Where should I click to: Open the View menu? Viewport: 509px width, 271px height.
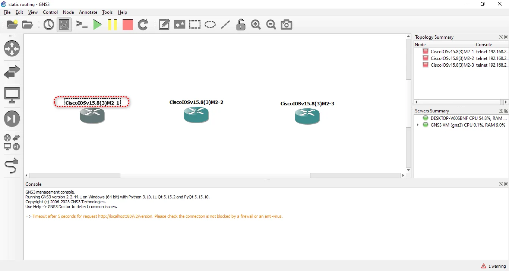[33, 12]
